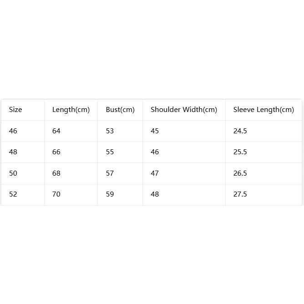Viewport: 304px width, 304px height.
Task: Click the Sleeve Length(cm) header
Action: click(x=263, y=110)
